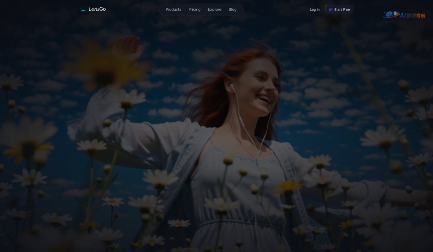Image resolution: width=433 pixels, height=252 pixels.
Task: Click the yellow daisy on the woman's dress
Action: click(289, 186)
